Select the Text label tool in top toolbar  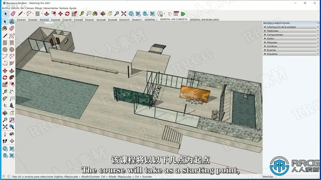89,14
